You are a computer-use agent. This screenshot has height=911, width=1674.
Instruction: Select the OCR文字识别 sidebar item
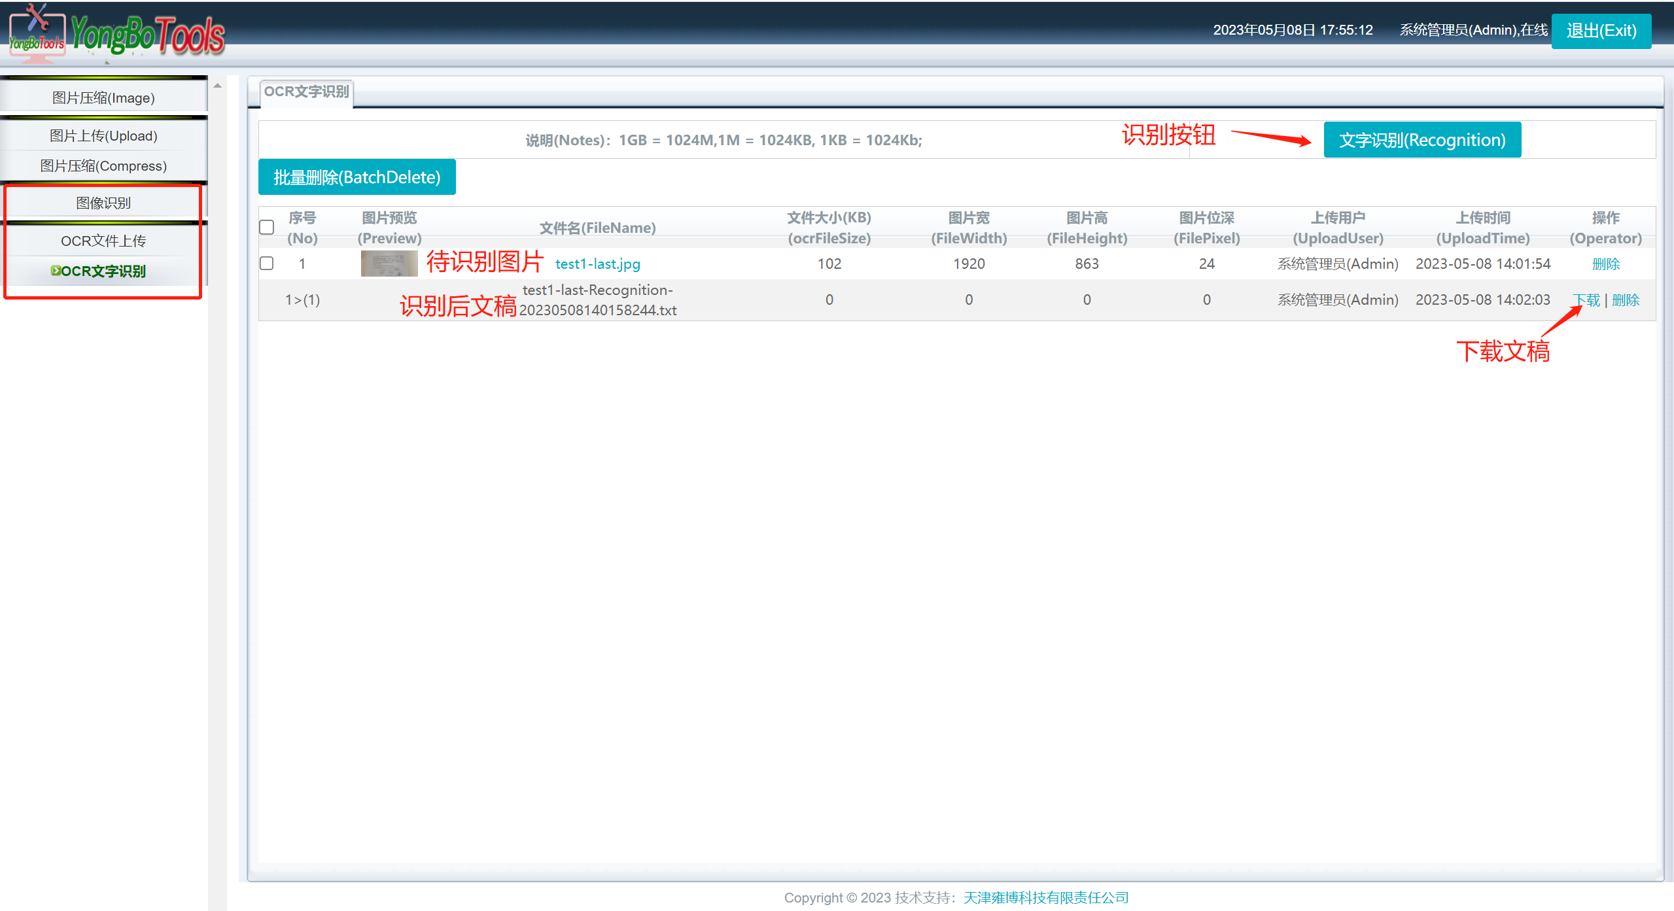coord(103,271)
